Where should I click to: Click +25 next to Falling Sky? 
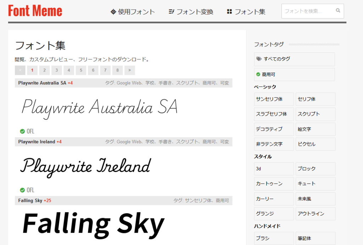[48, 200]
